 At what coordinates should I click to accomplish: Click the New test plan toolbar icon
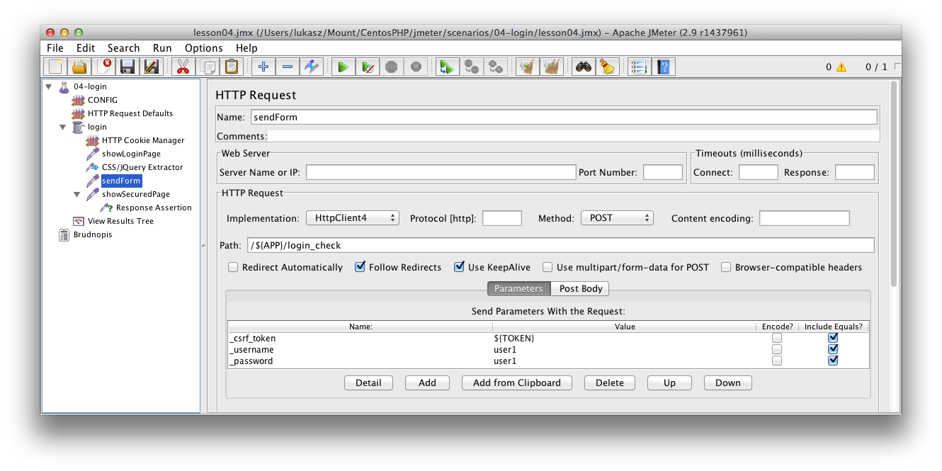[55, 67]
